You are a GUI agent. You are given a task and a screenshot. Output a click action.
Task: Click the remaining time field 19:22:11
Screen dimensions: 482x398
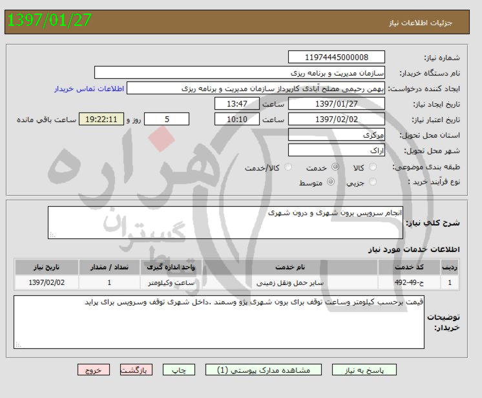100,120
